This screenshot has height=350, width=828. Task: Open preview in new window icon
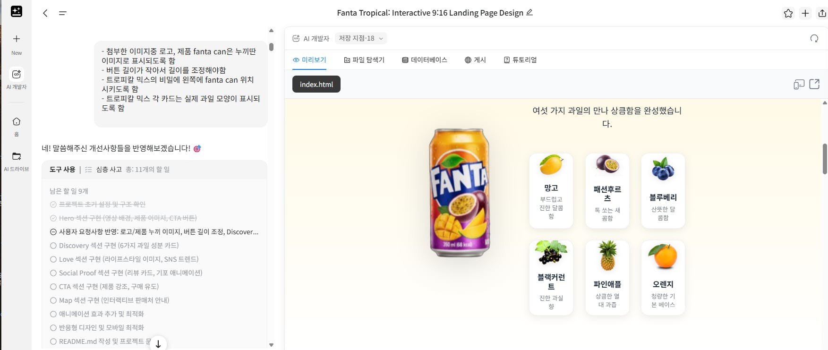coord(814,84)
